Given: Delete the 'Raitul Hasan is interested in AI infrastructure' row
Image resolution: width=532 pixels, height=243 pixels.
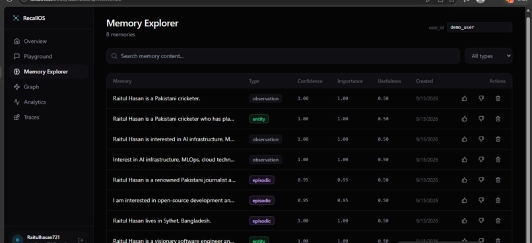Looking at the screenshot, I should click(498, 139).
